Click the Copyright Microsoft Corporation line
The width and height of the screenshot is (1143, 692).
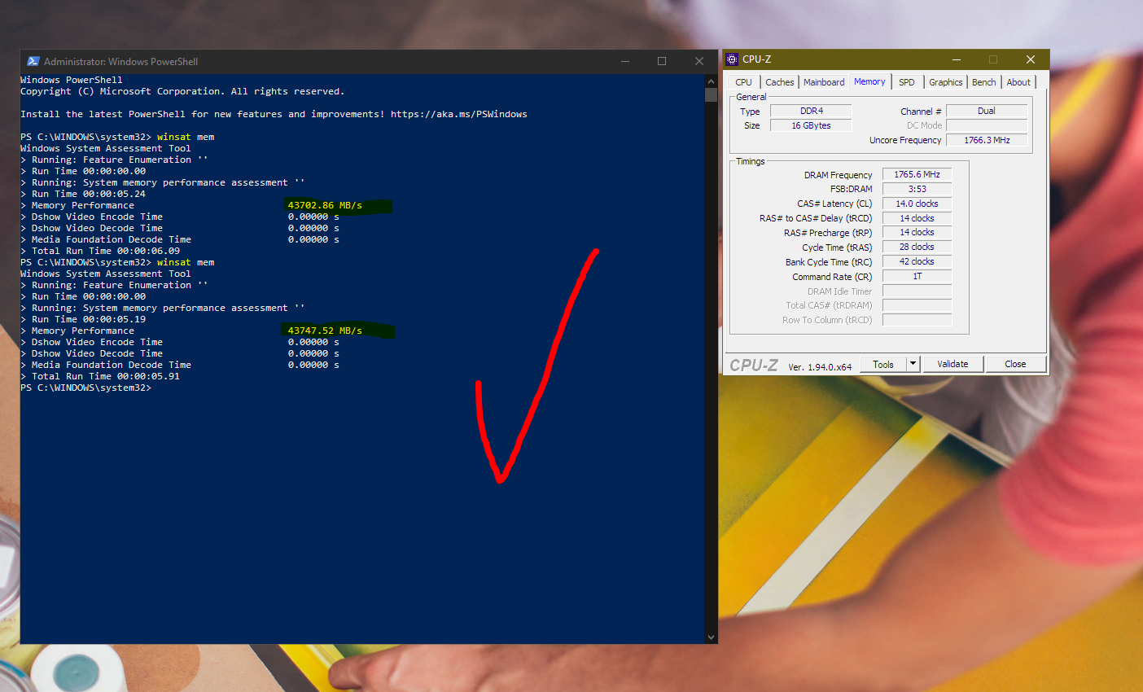(182, 91)
